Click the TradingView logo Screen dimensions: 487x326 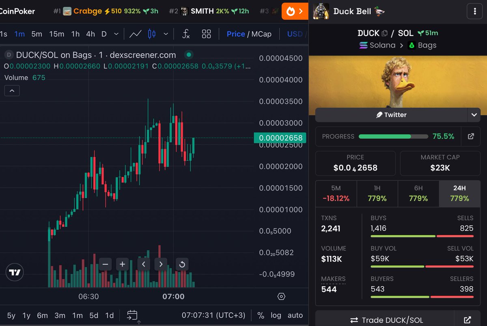tap(15, 272)
